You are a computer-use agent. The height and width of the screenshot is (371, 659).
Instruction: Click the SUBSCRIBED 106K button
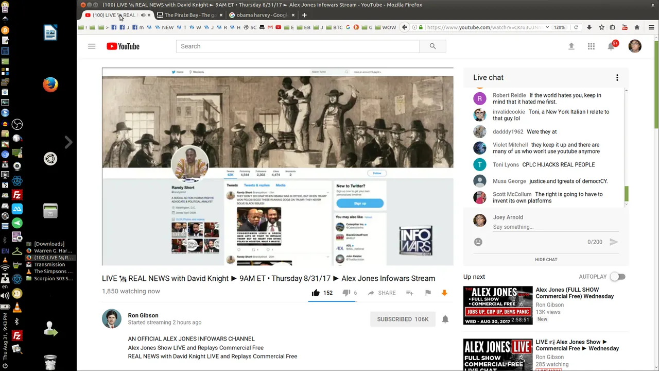[x=403, y=319]
